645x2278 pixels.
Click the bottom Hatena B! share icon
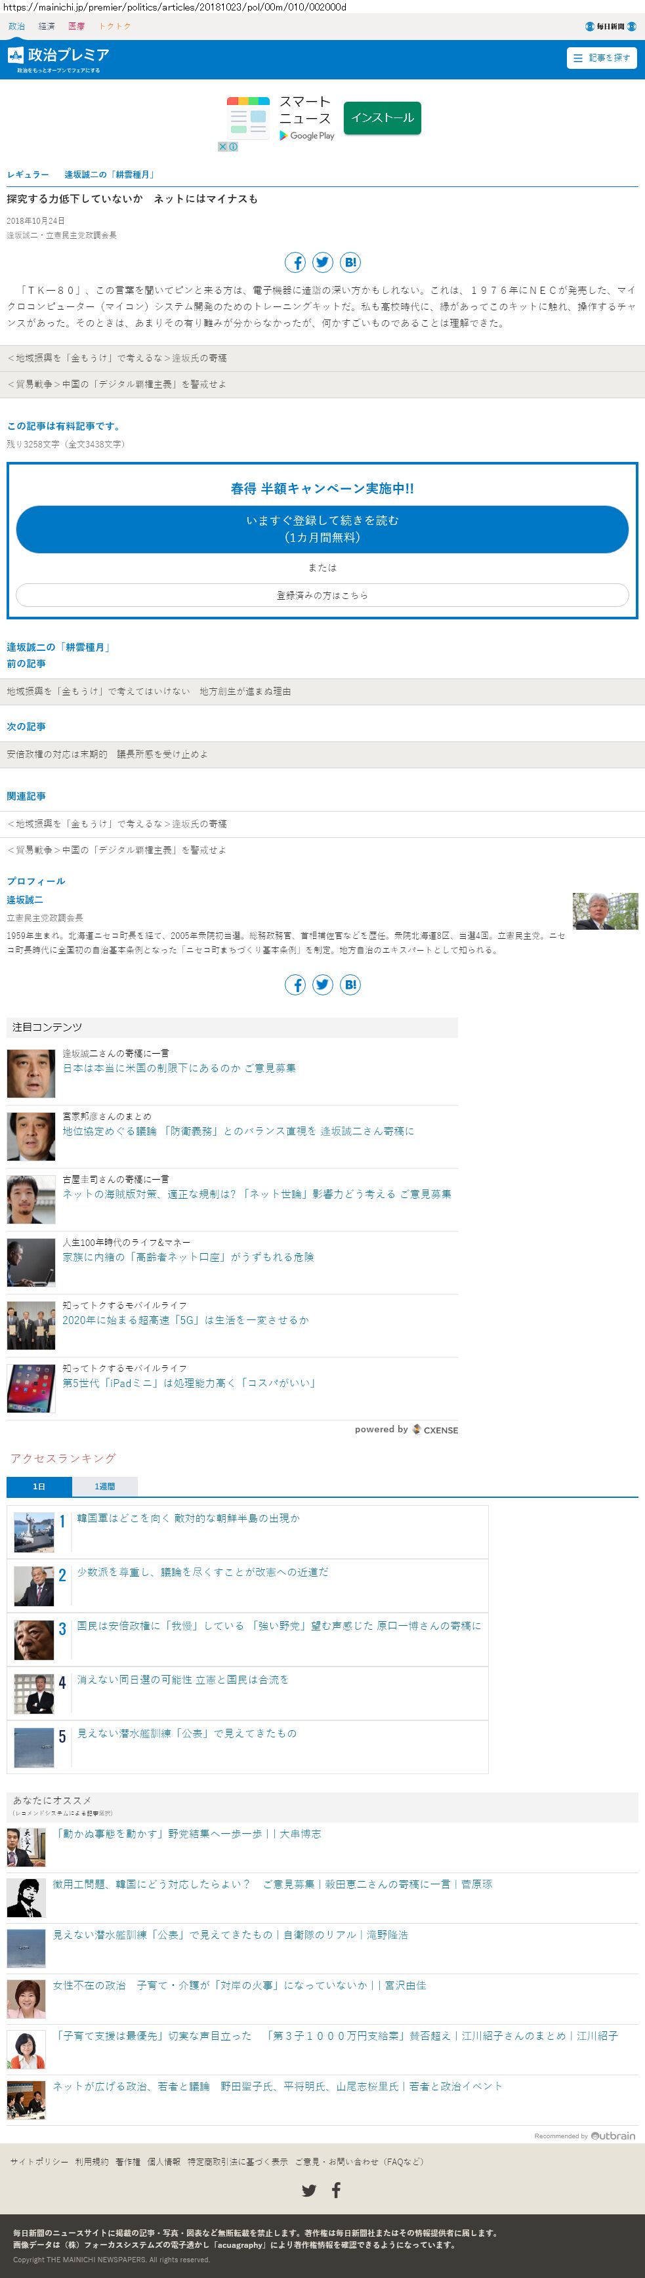pos(350,984)
